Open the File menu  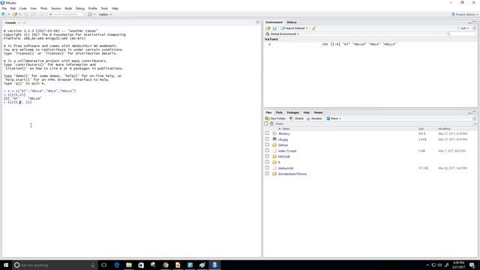pyautogui.click(x=4, y=8)
